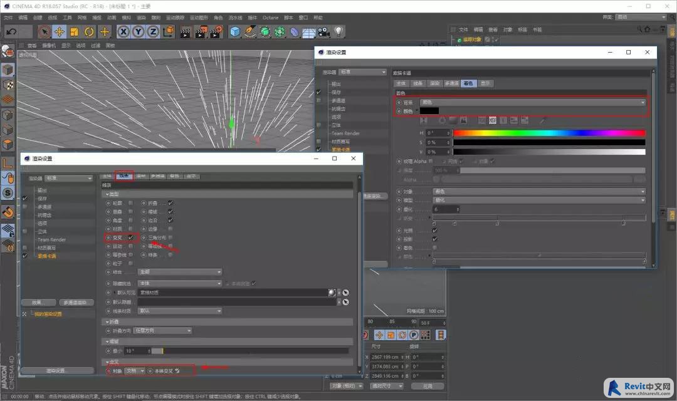Toggle the Particles (粒子) line type checkbox

(131, 263)
